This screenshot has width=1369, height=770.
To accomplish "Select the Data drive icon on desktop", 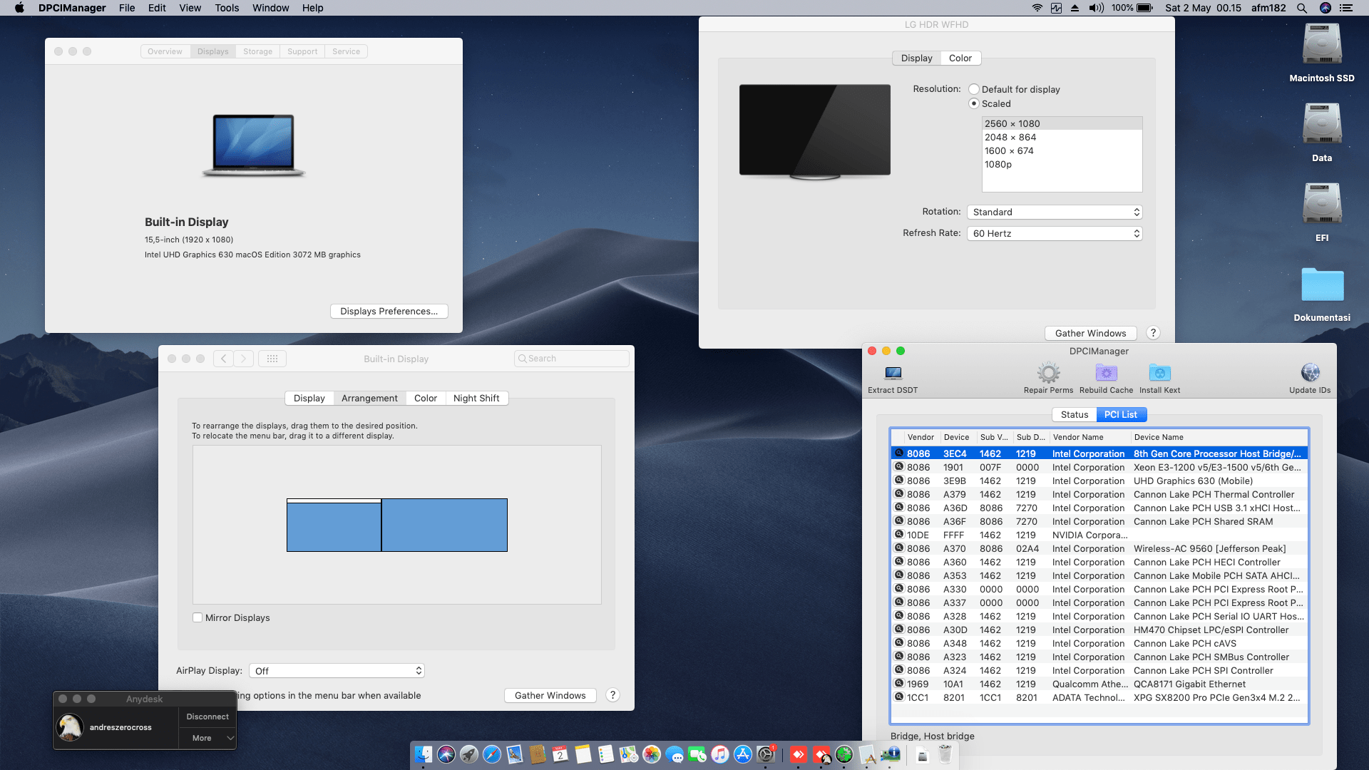I will [x=1322, y=125].
